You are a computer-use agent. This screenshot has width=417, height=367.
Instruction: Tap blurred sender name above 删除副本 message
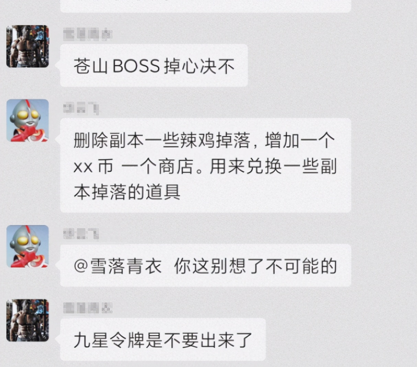81,109
